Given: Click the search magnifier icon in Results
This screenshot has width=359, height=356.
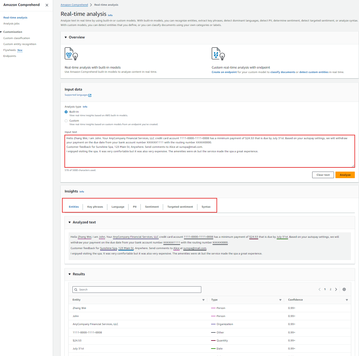Looking at the screenshot, I should (x=76, y=290).
